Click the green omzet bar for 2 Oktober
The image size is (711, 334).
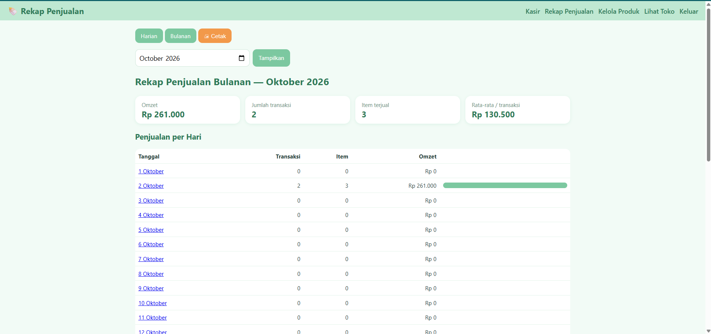[505, 186]
